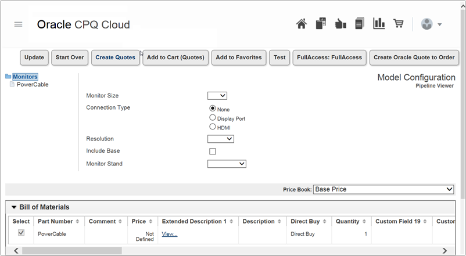The image size is (466, 256).
Task: Sort by Description column
Action: (279, 222)
